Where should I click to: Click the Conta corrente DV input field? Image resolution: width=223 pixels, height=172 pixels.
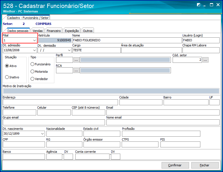coord(115,157)
